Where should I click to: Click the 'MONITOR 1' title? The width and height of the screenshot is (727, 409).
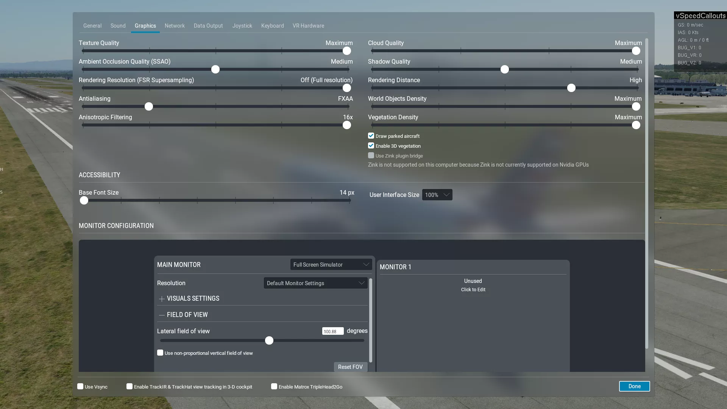[395, 267]
